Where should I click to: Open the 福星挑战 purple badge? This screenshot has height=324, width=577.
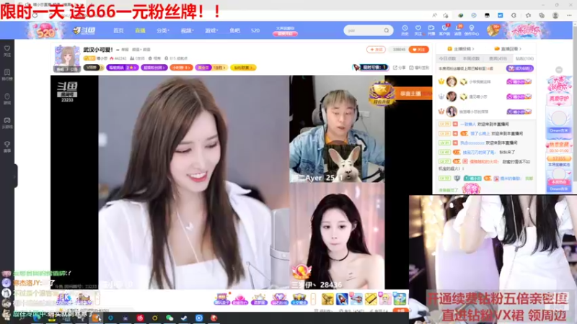pos(122,68)
